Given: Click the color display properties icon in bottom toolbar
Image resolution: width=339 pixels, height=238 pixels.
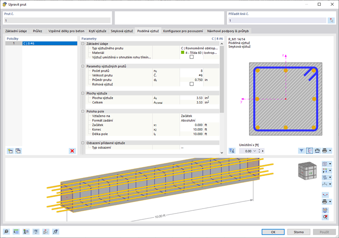Looking at the screenshot, I should tap(26, 232).
